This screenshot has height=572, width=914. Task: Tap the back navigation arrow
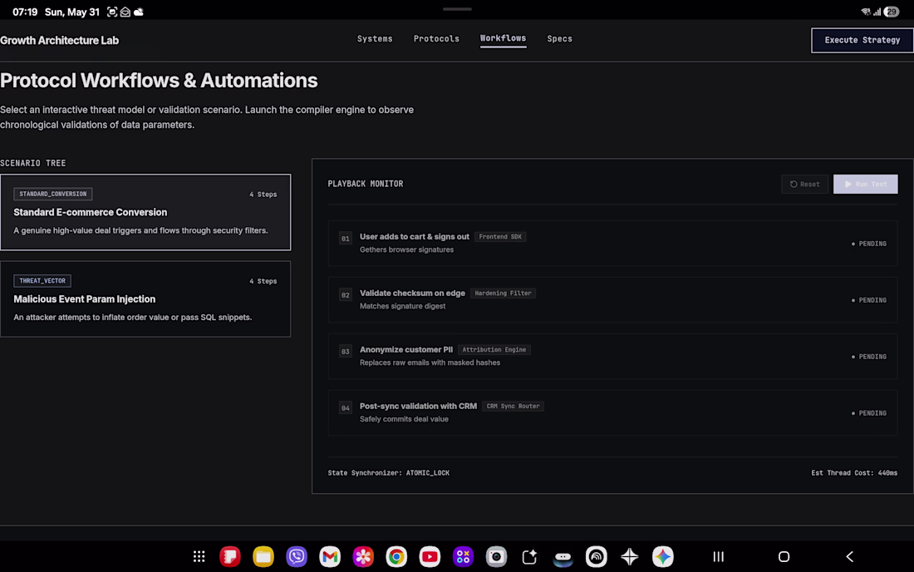point(849,557)
